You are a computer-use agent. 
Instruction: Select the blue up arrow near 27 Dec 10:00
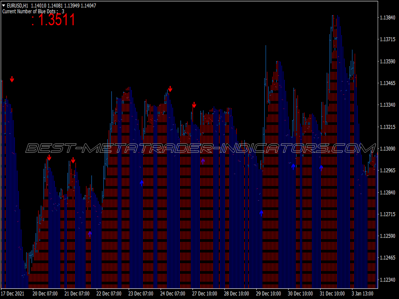(x=203, y=161)
